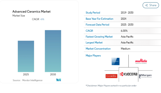Click the Mordor Intelligence logo under chart

pos(59,80)
